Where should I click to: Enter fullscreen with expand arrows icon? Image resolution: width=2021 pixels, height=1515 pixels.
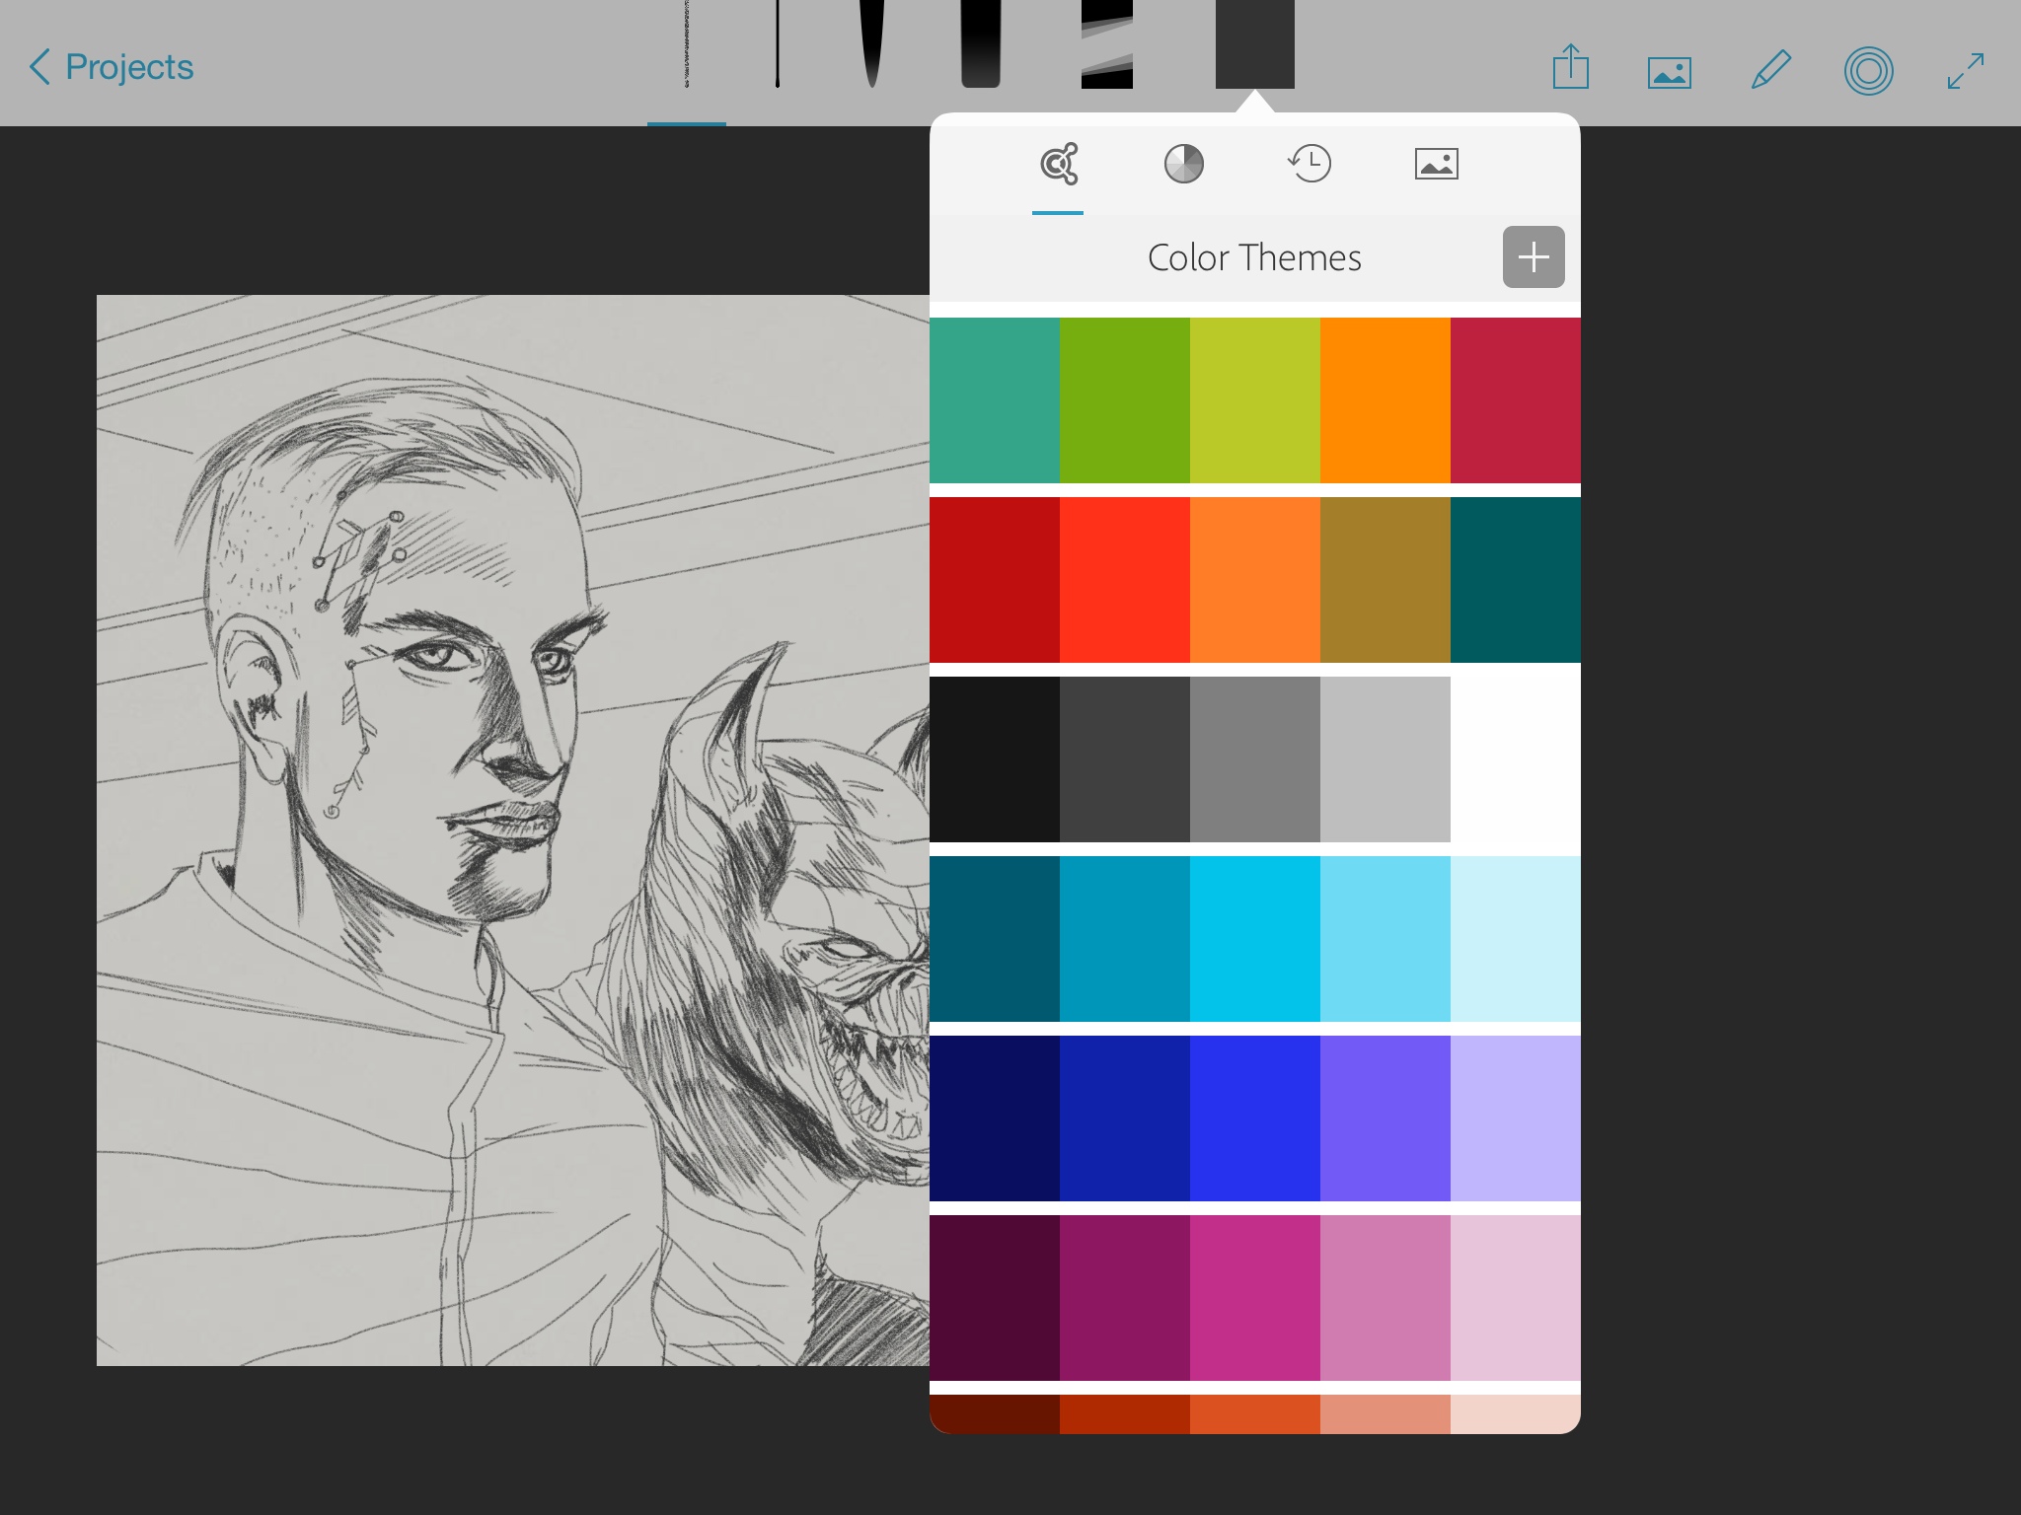pos(1965,71)
